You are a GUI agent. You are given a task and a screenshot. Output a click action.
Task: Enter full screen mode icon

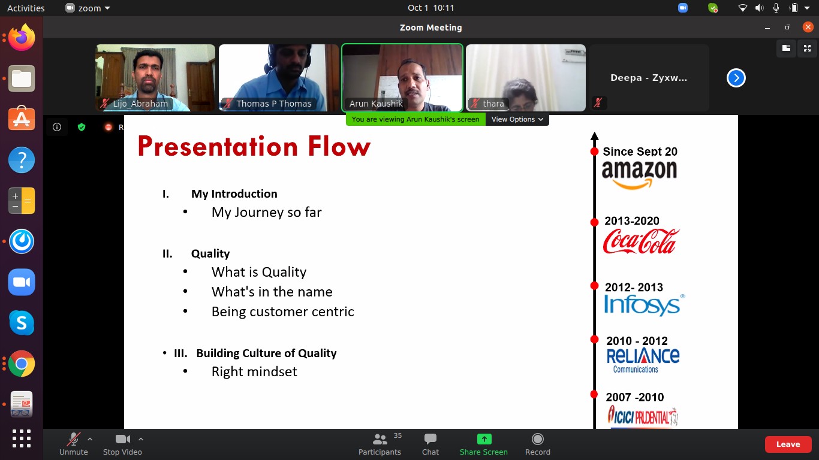pos(807,49)
